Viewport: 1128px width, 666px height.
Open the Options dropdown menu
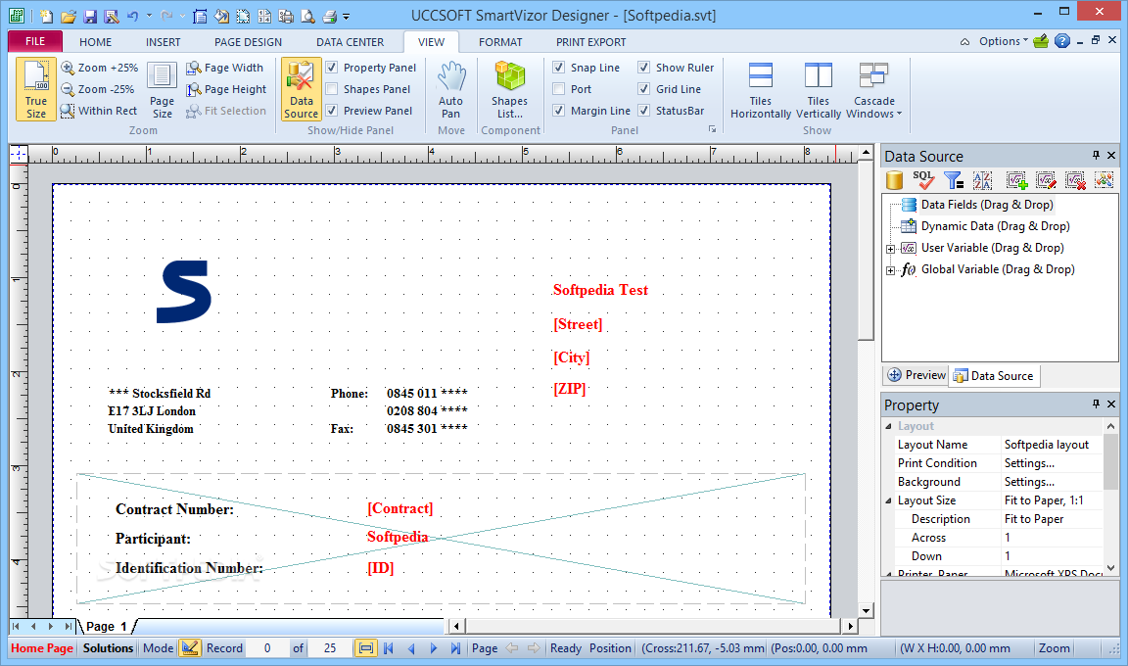click(1003, 42)
